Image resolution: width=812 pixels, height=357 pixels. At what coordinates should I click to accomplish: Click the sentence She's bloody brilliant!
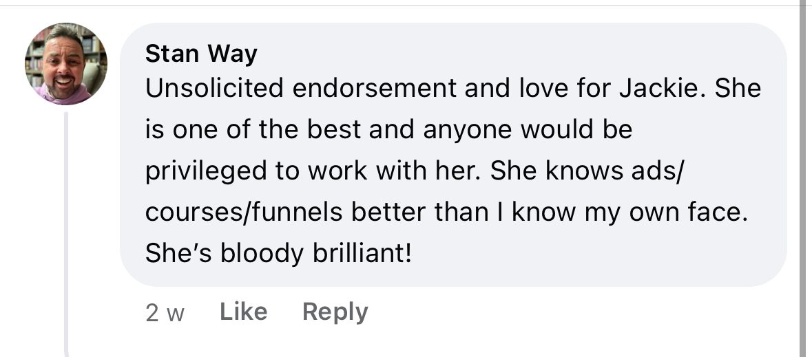[x=278, y=255]
